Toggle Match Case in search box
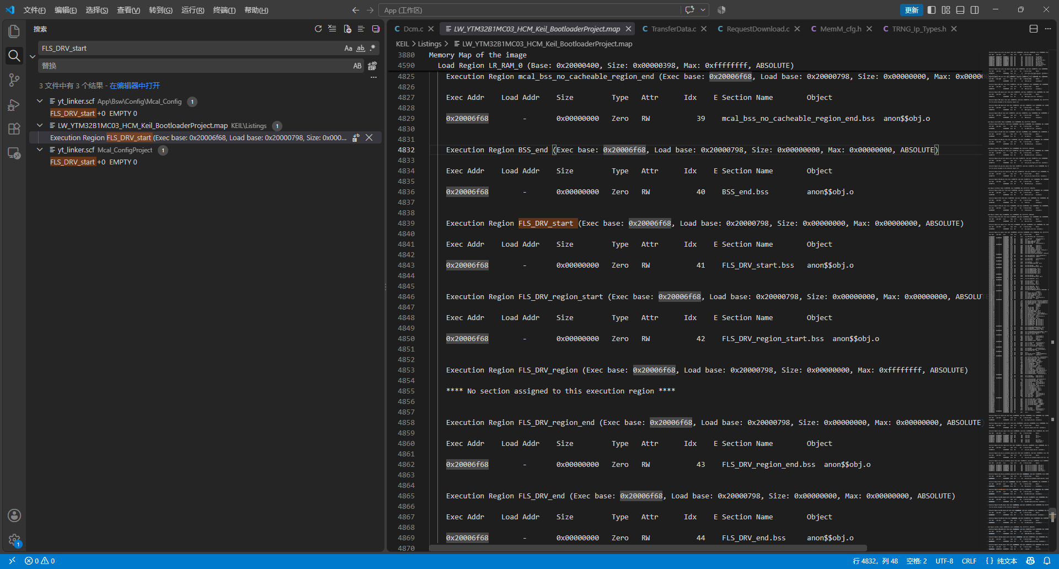1059x569 pixels. point(348,48)
